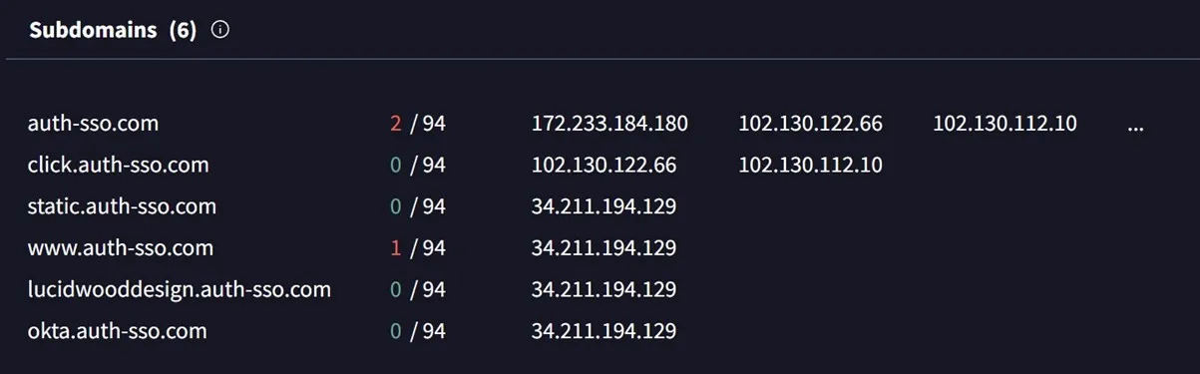Select IP address 172.233.184.180
1200x374 pixels.
click(609, 124)
